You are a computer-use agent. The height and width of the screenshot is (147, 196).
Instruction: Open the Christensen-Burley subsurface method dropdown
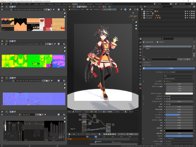(178, 78)
